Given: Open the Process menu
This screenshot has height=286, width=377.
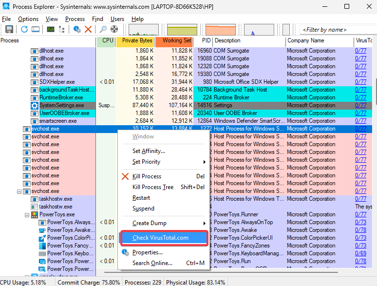Looking at the screenshot, I should (x=75, y=19).
